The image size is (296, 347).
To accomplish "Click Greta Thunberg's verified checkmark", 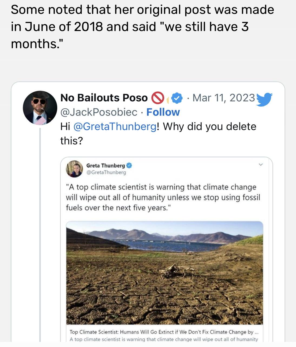I will 129,165.
